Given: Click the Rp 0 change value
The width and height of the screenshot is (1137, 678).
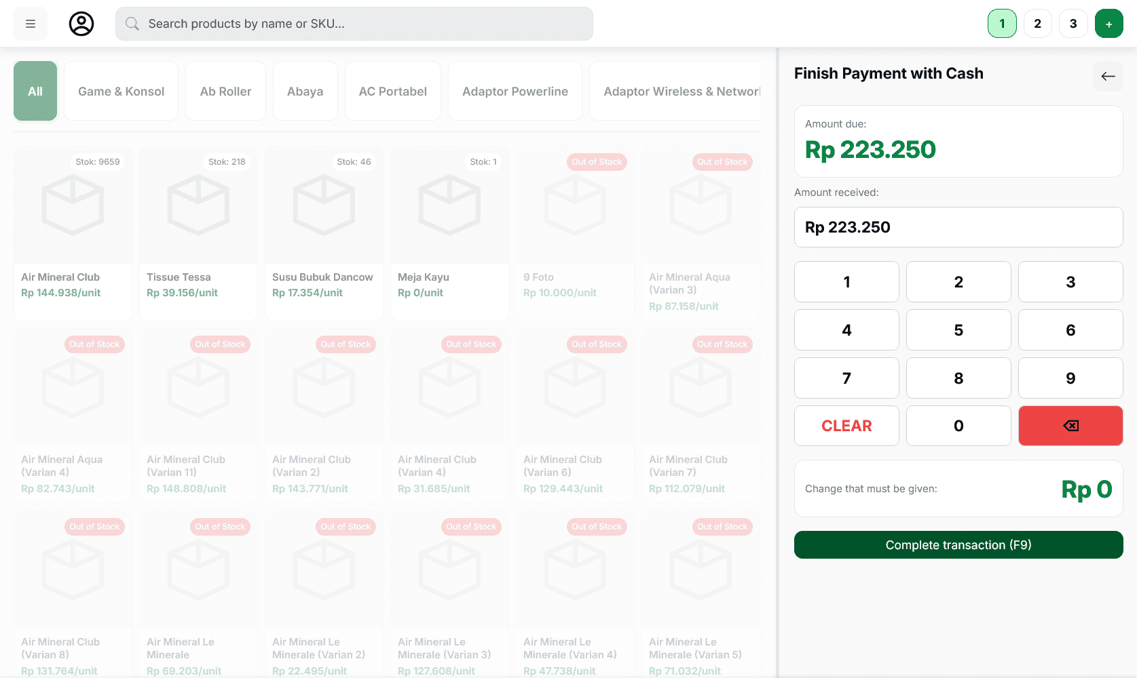Looking at the screenshot, I should (1087, 490).
